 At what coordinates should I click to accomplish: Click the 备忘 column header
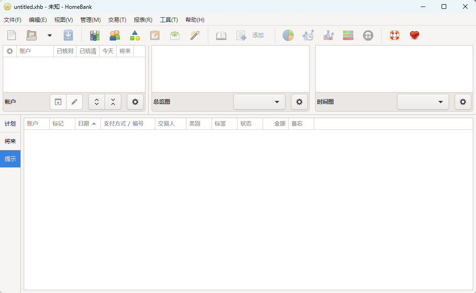click(x=301, y=124)
